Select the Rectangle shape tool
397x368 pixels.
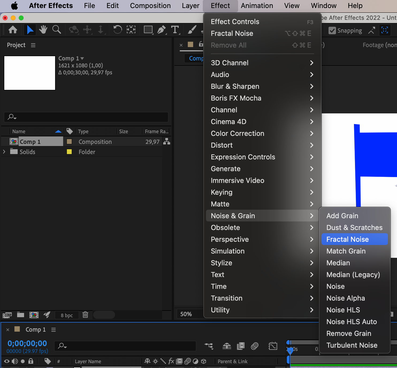click(148, 30)
